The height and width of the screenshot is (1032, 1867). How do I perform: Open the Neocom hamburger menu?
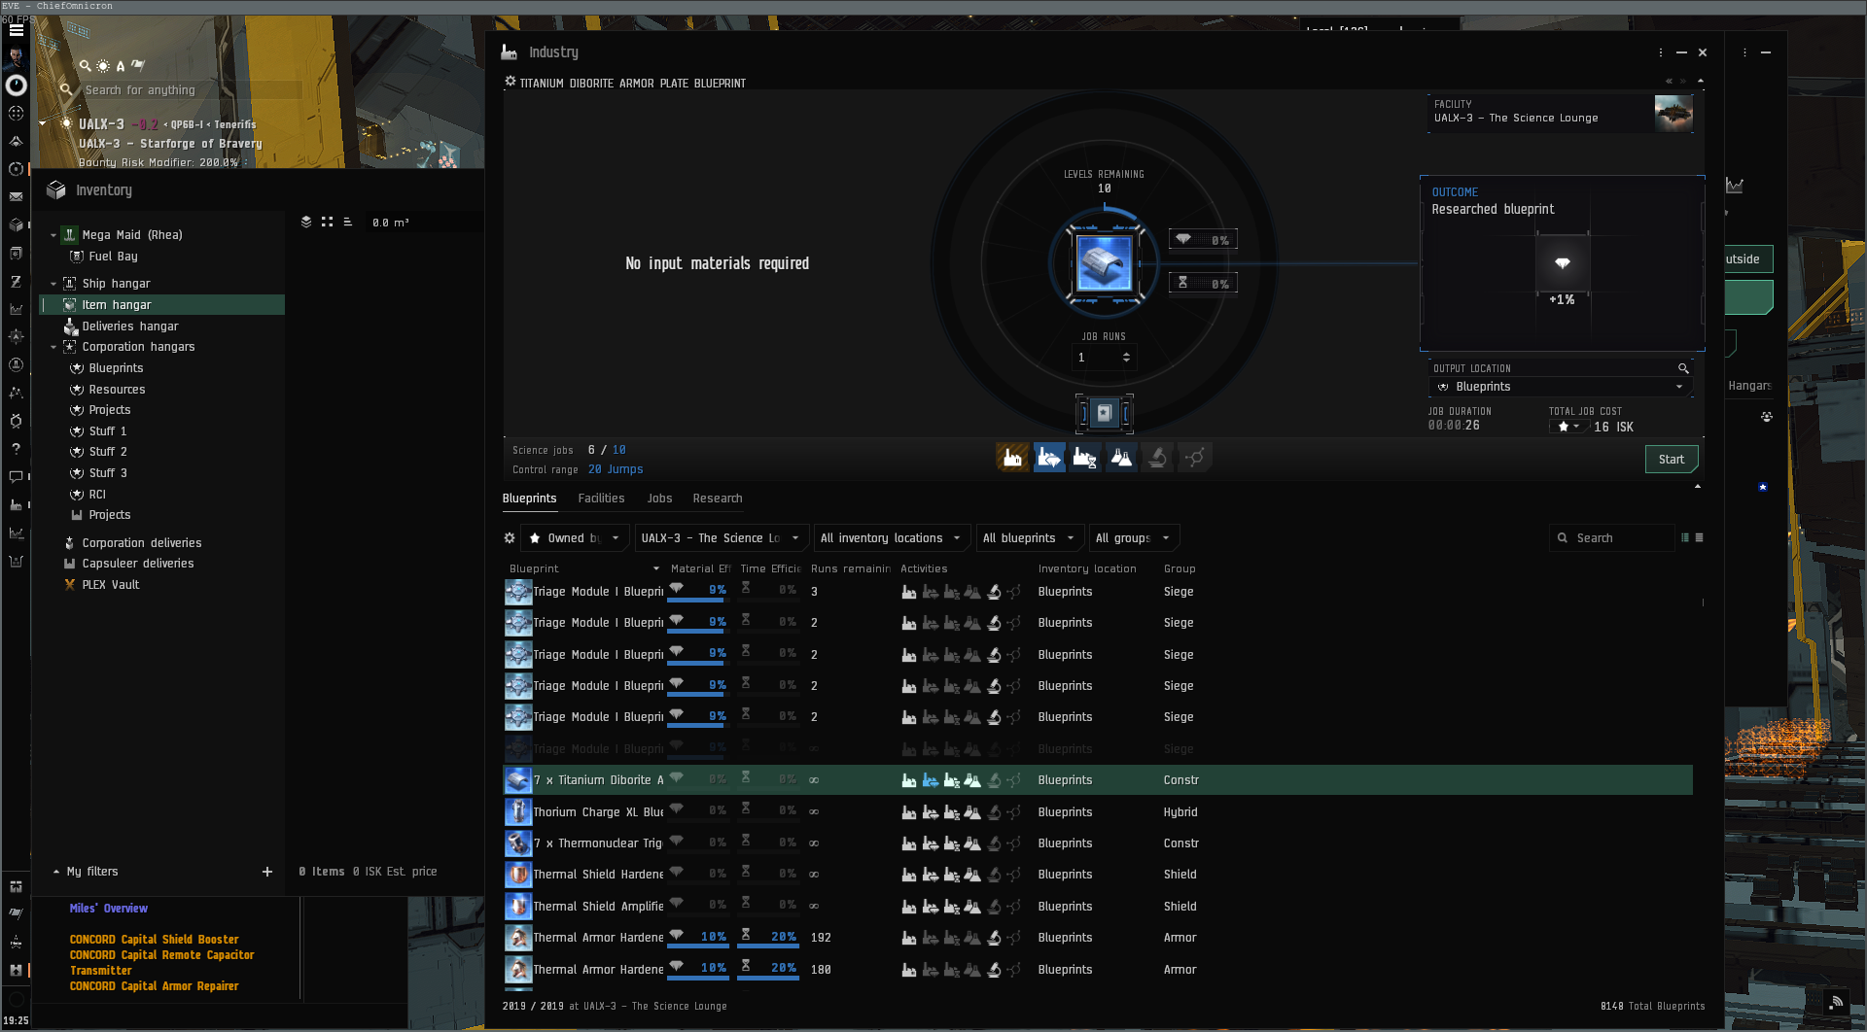click(17, 30)
